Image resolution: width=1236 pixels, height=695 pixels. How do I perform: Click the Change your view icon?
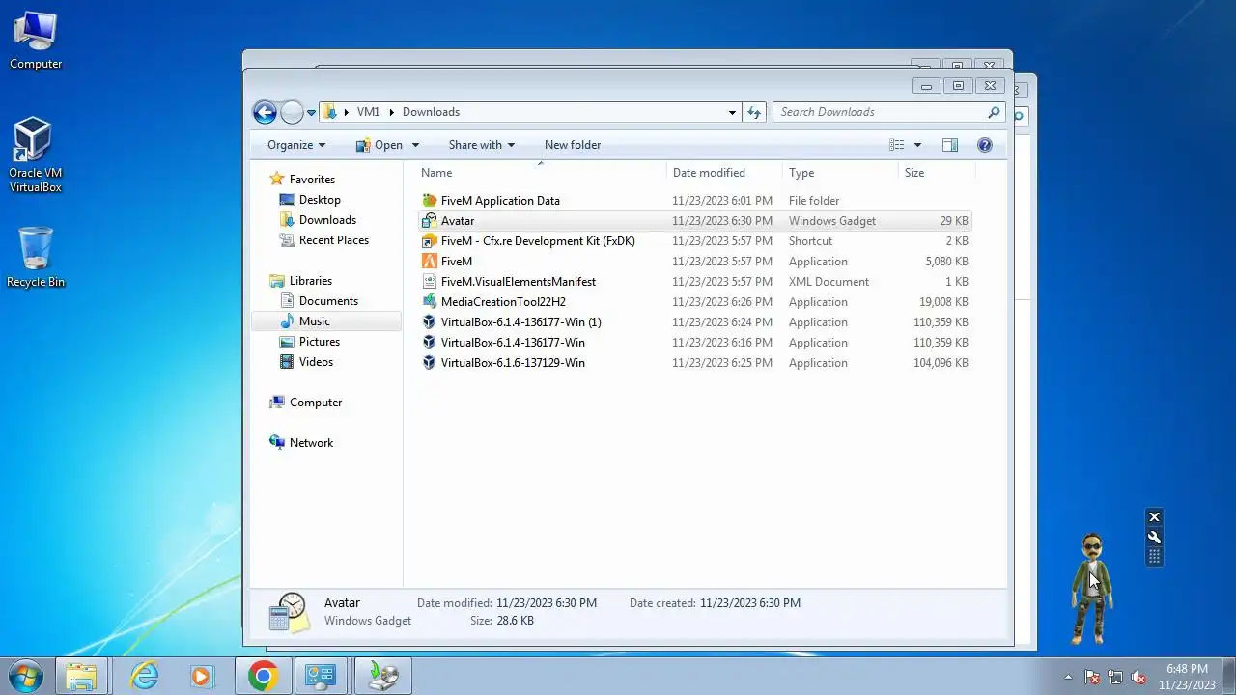tap(897, 145)
